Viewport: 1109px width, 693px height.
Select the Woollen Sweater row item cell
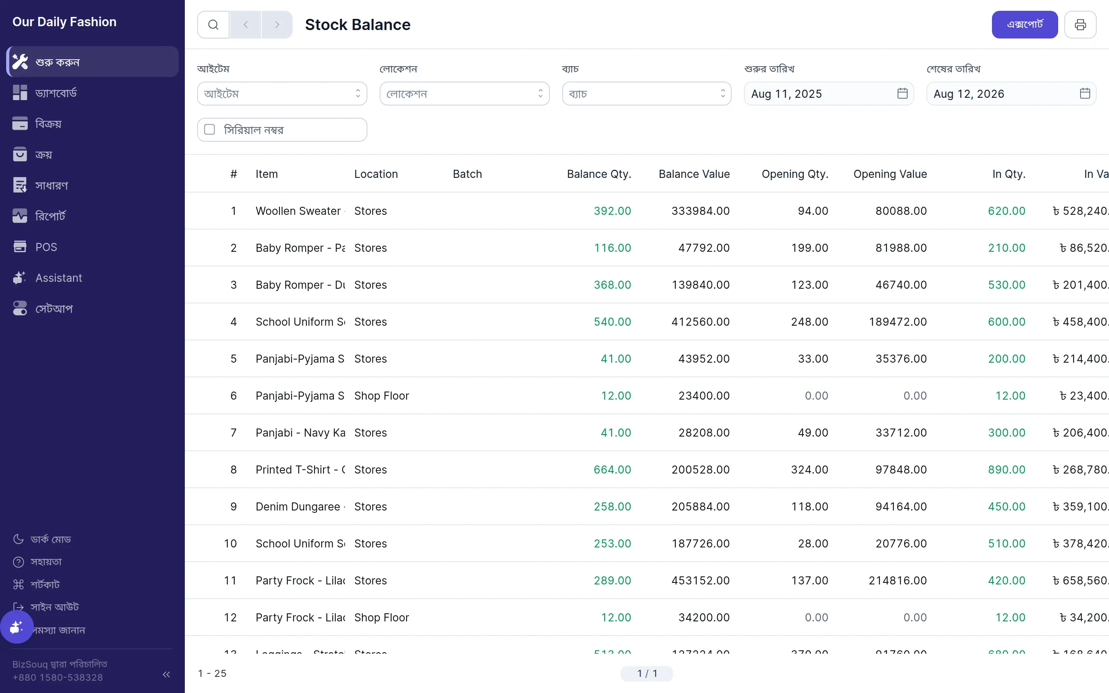point(300,211)
